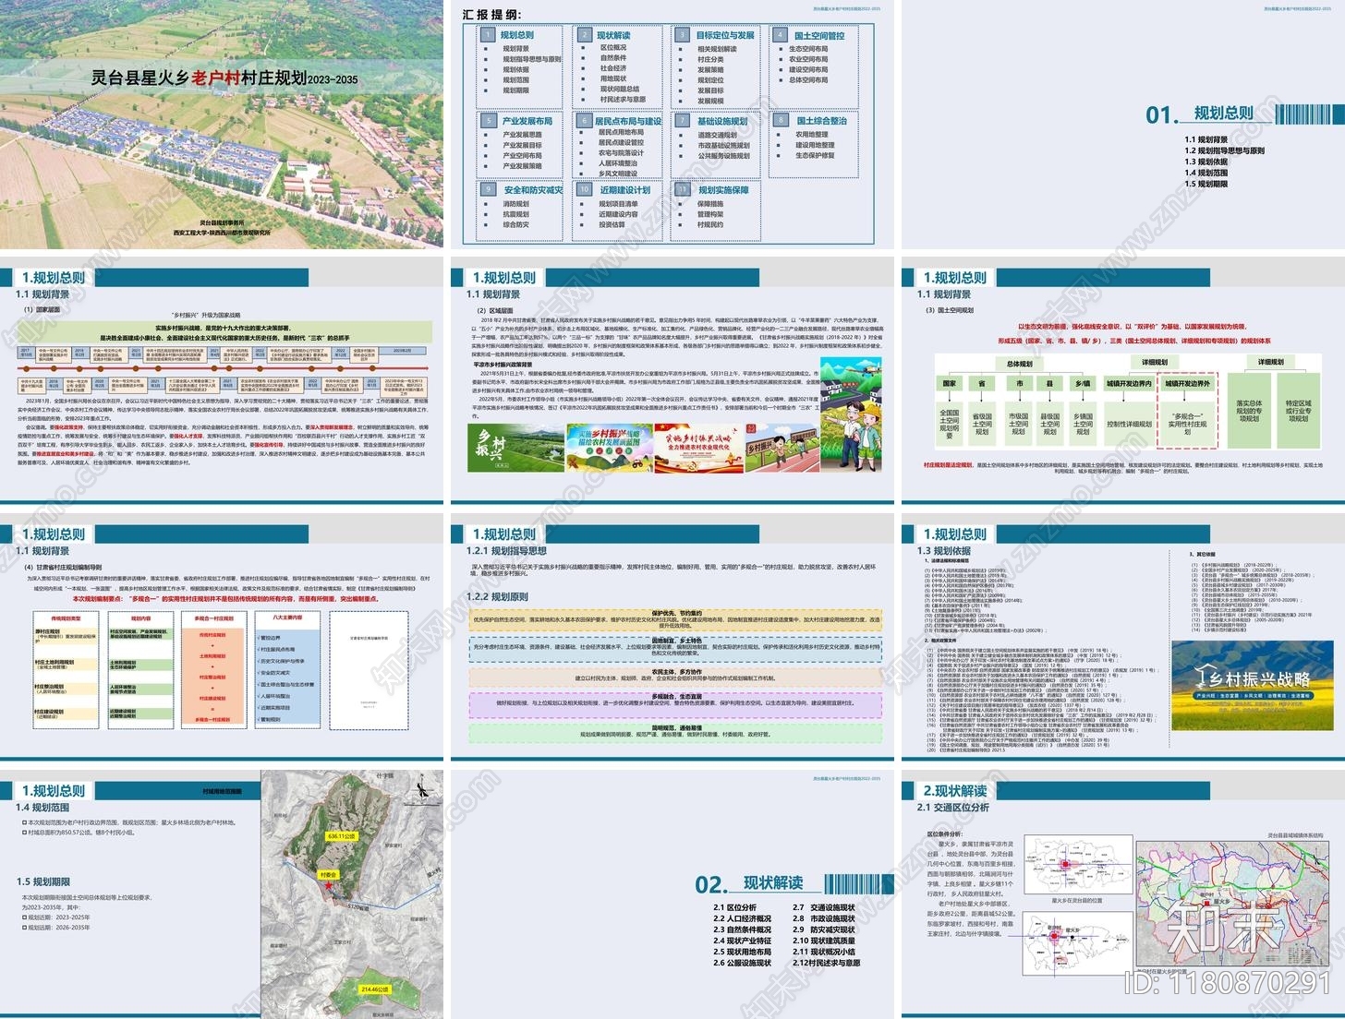Click the north arrow compass on map
The image size is (1345, 1019).
[421, 789]
